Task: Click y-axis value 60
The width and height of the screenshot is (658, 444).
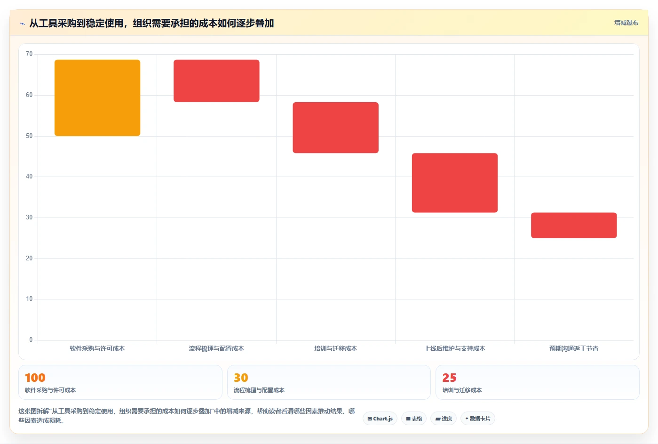Action: (29, 95)
